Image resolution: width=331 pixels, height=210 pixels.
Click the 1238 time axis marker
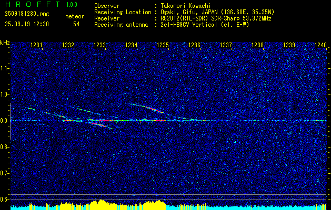[x=257, y=45]
